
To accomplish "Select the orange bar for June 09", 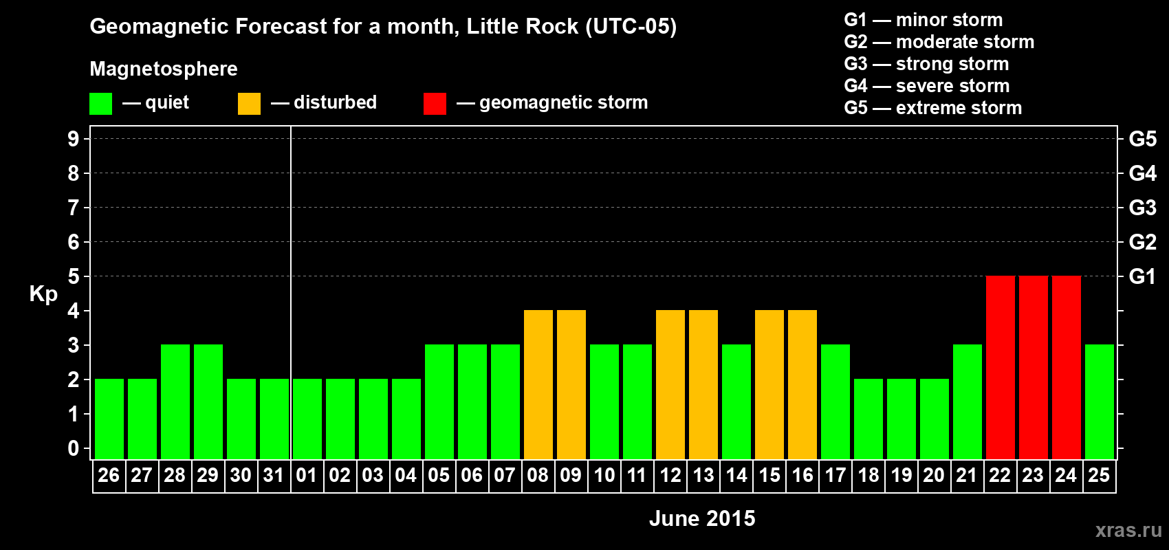I will click(571, 384).
